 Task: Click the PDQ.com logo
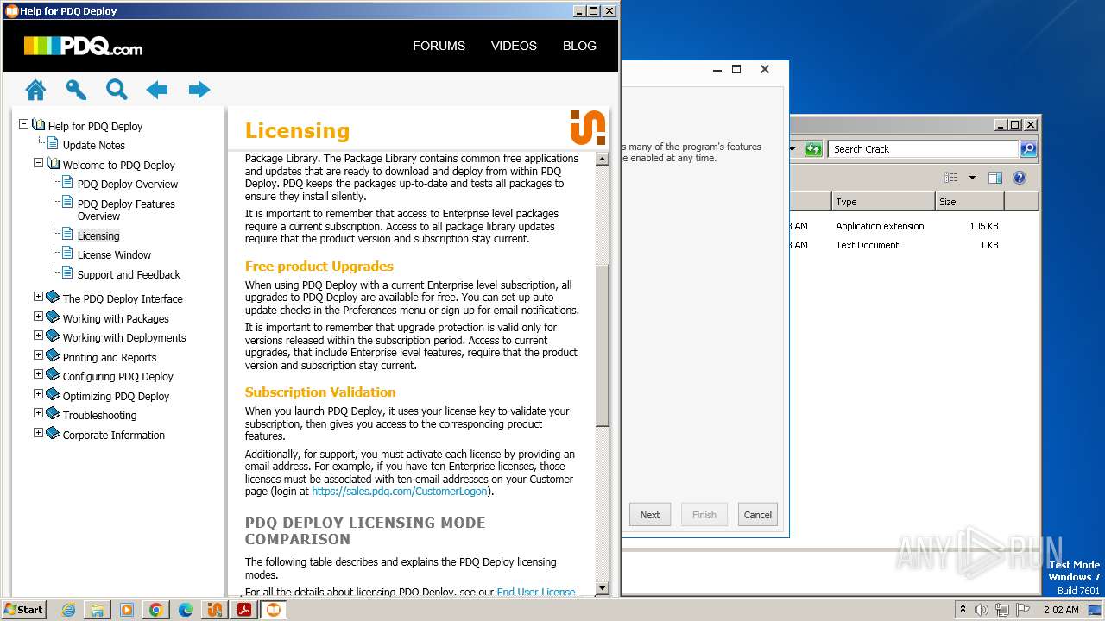83,47
